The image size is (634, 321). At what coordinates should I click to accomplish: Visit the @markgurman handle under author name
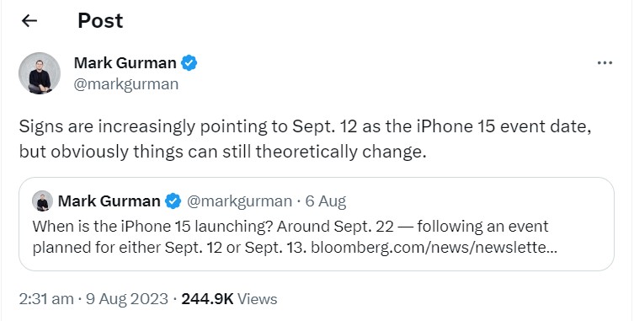pyautogui.click(x=126, y=84)
